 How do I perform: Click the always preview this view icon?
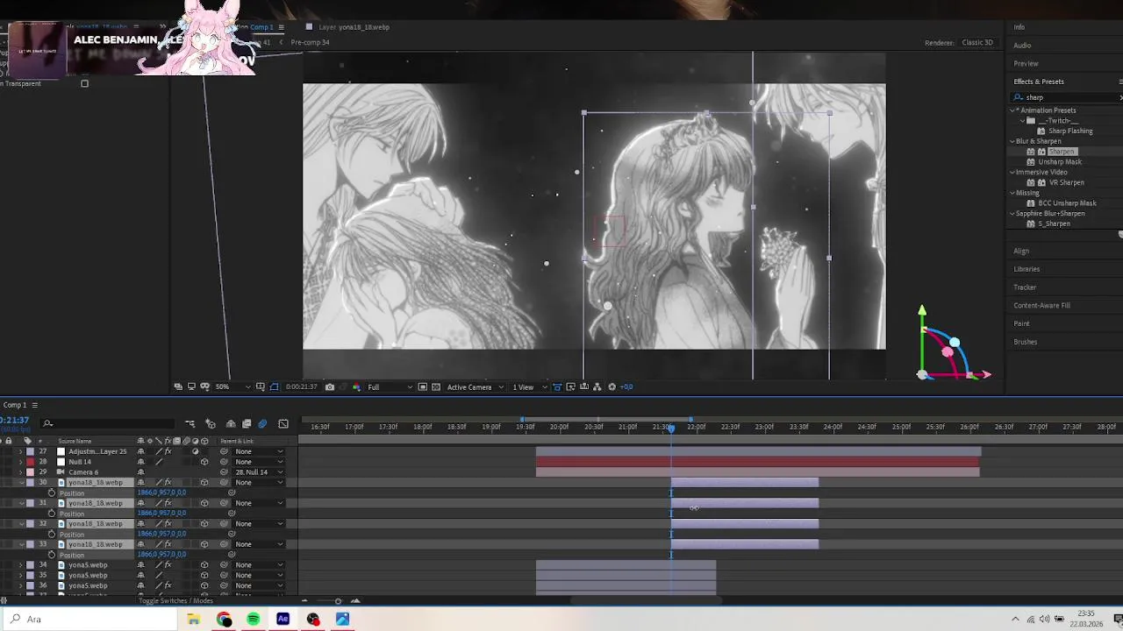pos(178,386)
